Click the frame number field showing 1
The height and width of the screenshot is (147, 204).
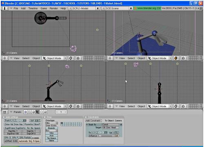[x=61, y=112]
